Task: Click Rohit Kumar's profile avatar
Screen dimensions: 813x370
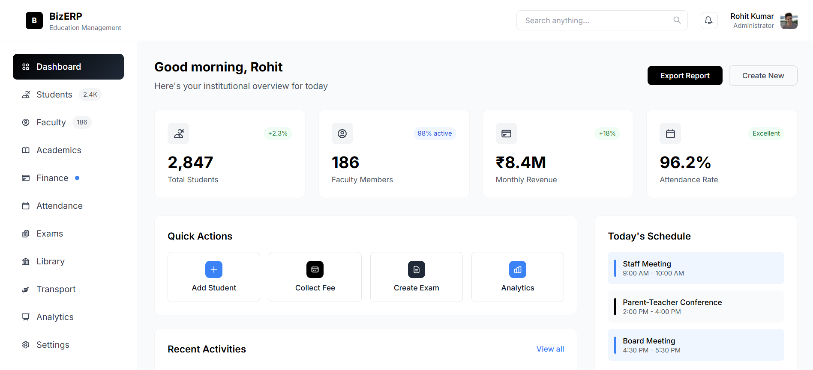Action: (x=789, y=21)
